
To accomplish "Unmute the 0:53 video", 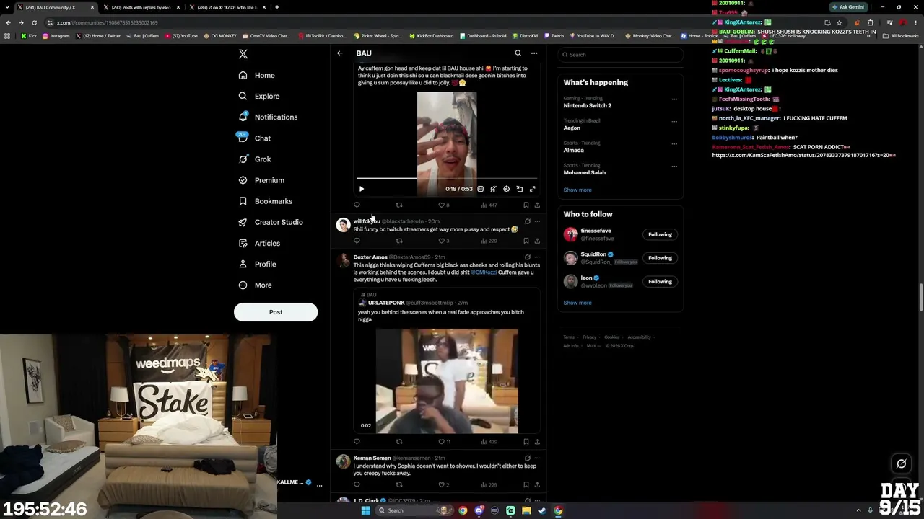I will [493, 189].
